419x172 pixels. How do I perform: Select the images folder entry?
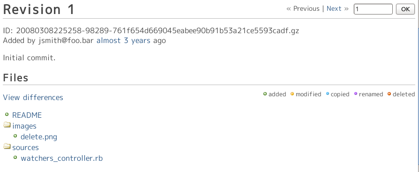24,126
